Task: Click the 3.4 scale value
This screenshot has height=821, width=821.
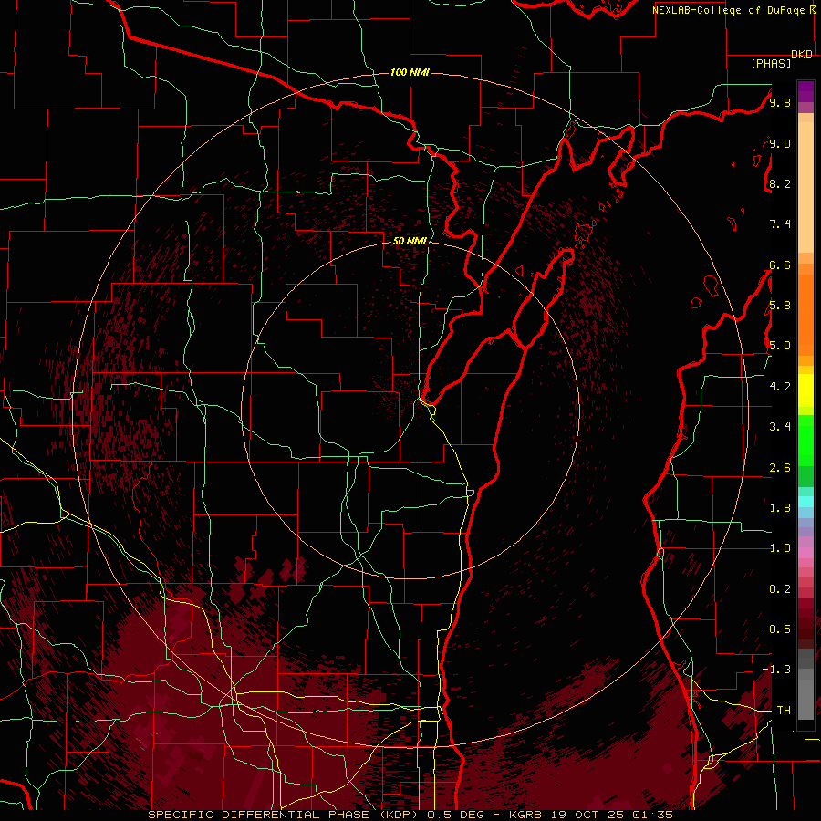Action: (780, 426)
